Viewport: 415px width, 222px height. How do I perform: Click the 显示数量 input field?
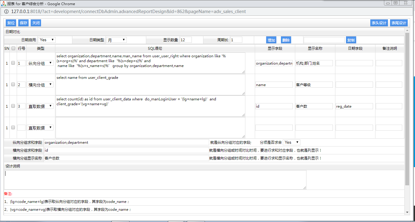click(x=186, y=40)
